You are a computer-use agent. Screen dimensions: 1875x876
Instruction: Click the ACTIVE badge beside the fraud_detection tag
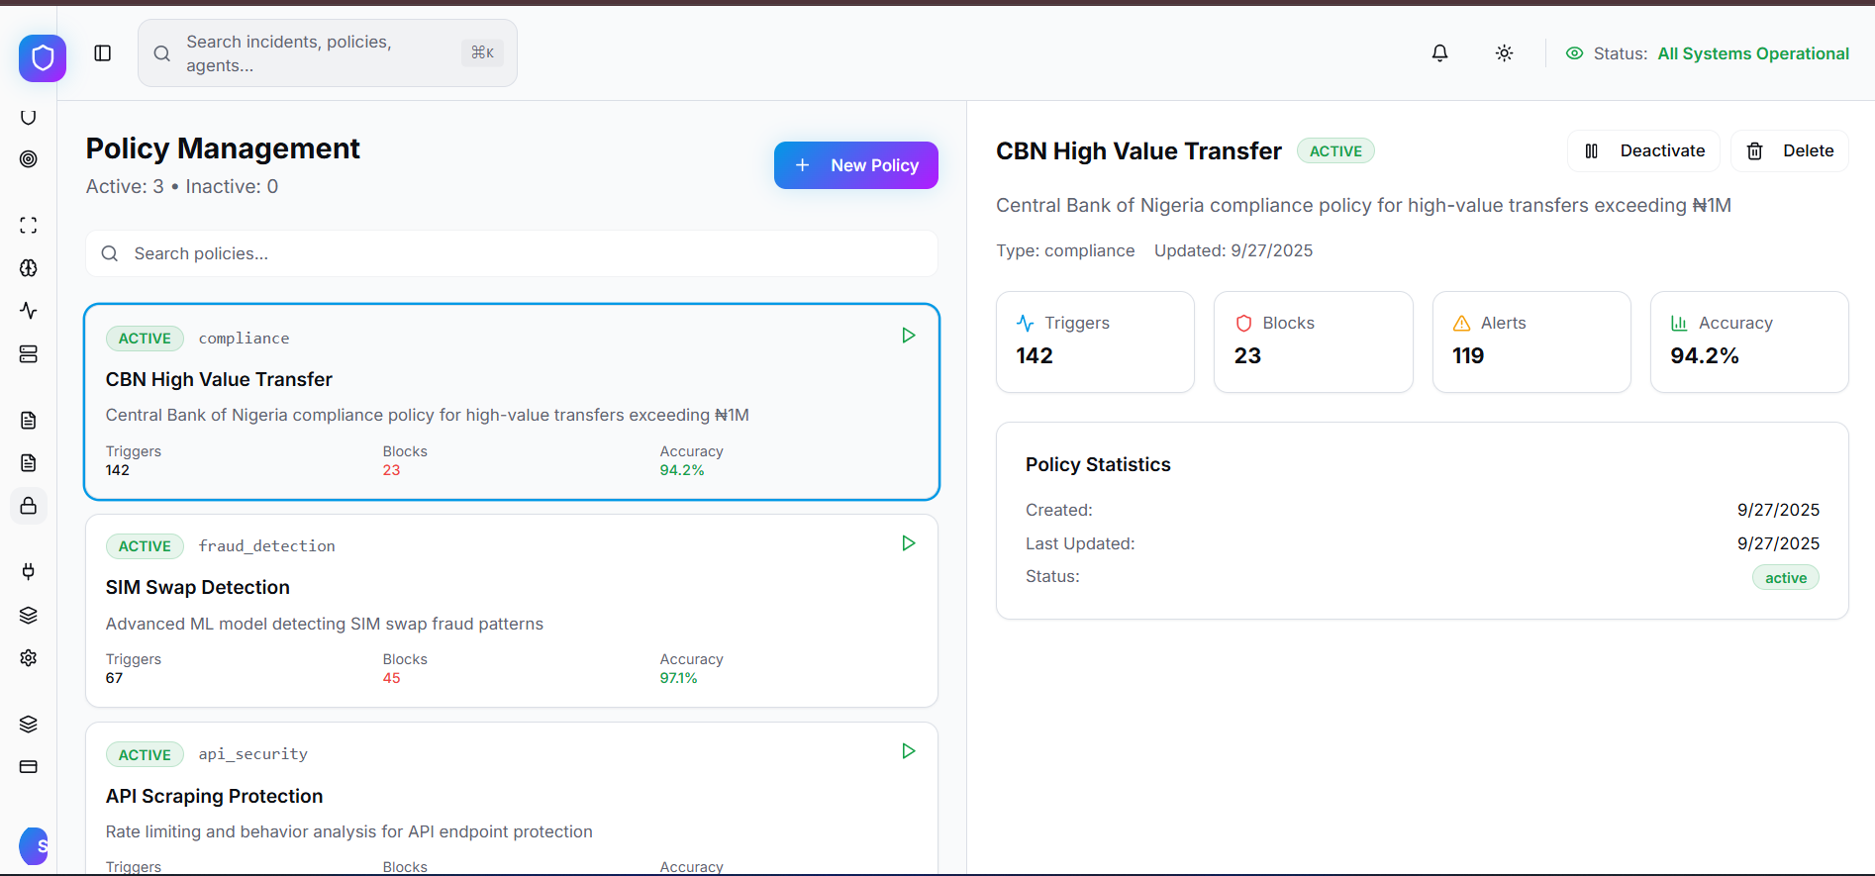coord(145,546)
